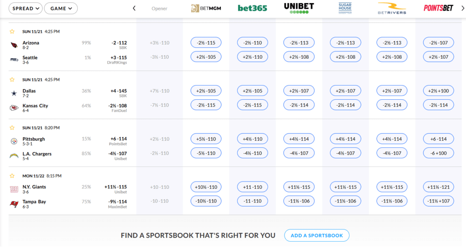Click the Kansas City Chiefs logo
Viewport: 466px width, 248px height.
pos(14,107)
